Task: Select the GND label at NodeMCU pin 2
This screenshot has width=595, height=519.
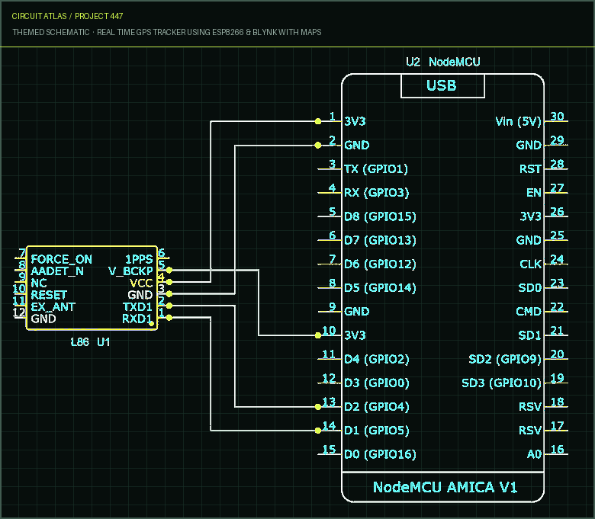Action: [x=357, y=146]
